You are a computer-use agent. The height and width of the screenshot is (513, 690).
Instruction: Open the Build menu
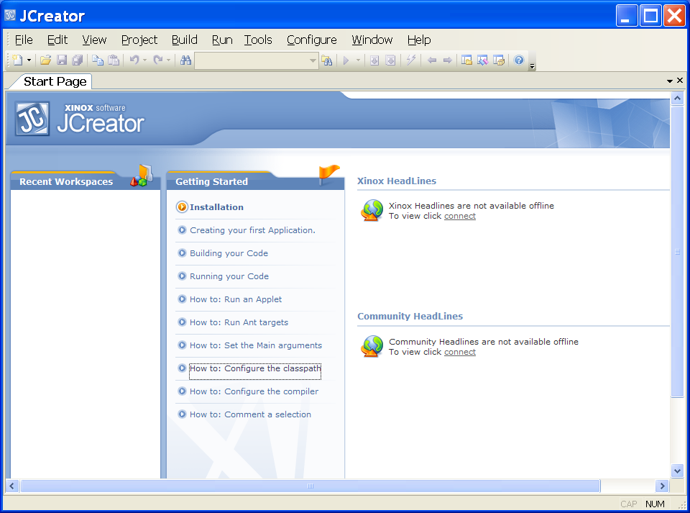click(184, 40)
